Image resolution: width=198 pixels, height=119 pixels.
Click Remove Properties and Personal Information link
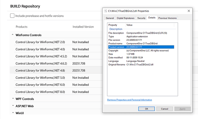(129, 100)
